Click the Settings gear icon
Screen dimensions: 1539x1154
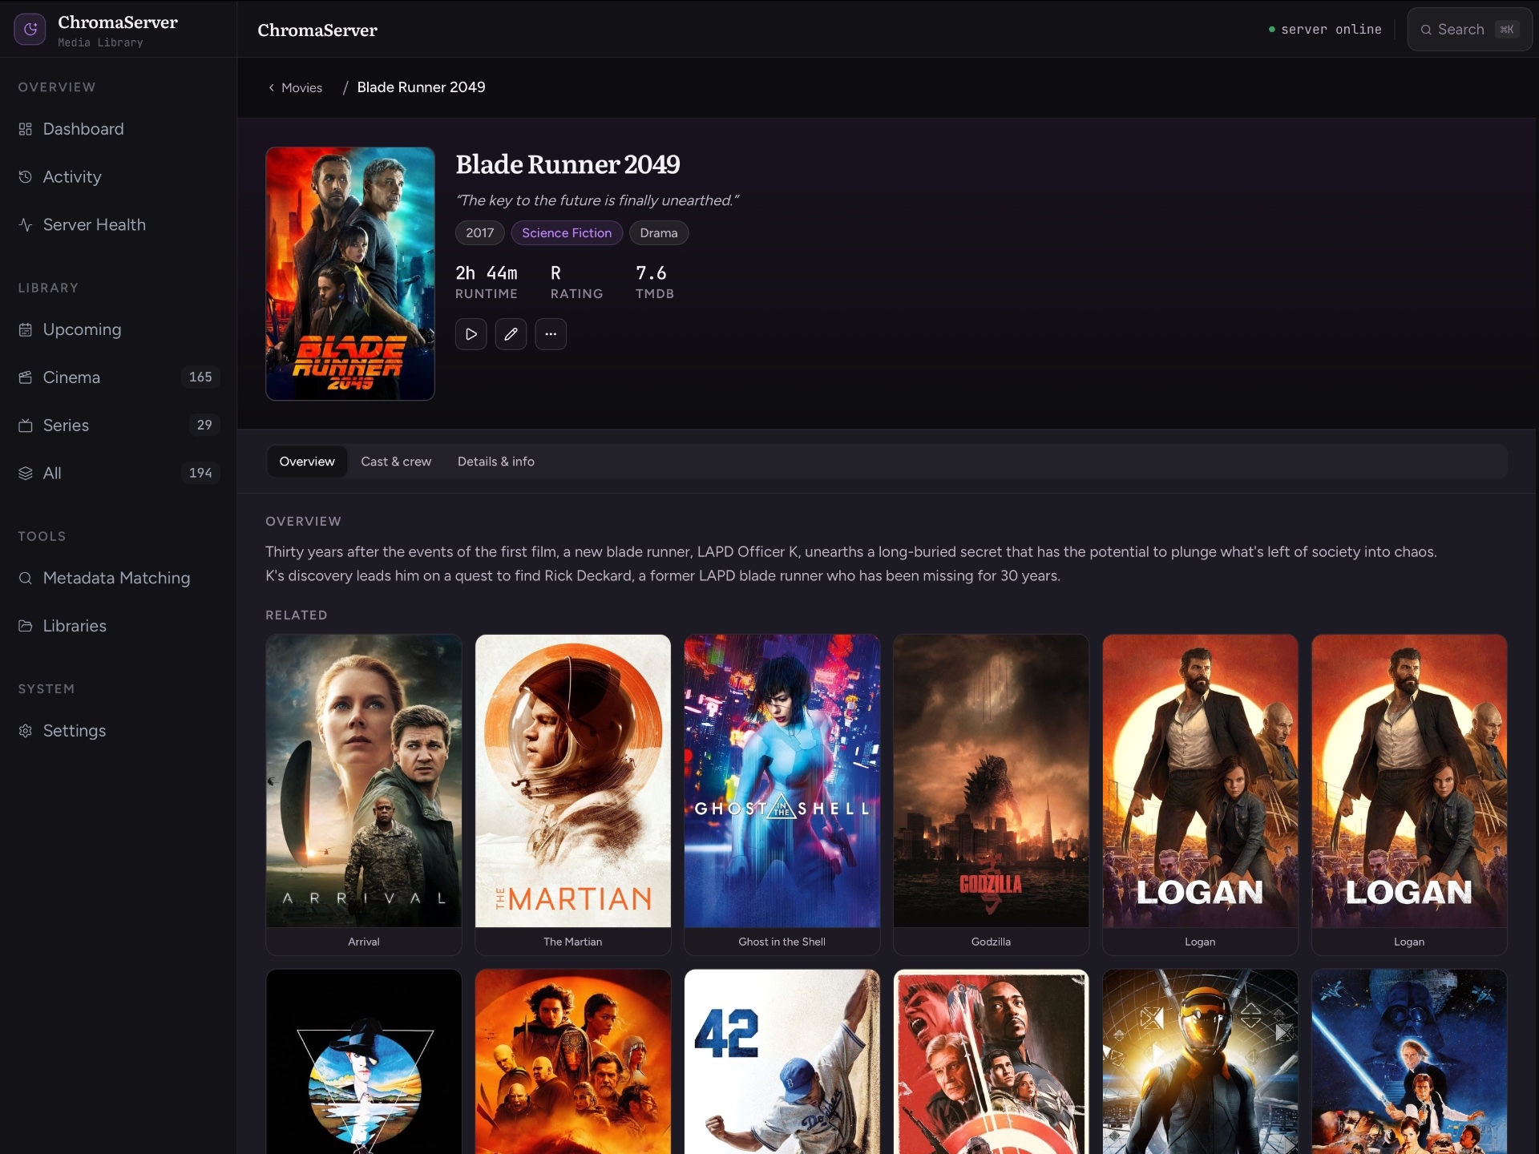tap(26, 731)
